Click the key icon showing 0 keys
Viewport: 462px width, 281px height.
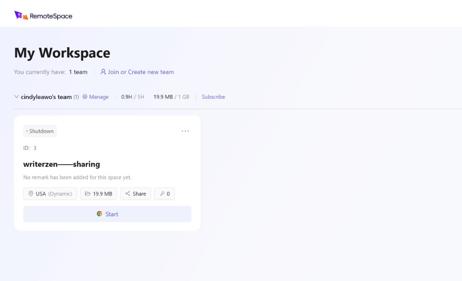coord(160,193)
